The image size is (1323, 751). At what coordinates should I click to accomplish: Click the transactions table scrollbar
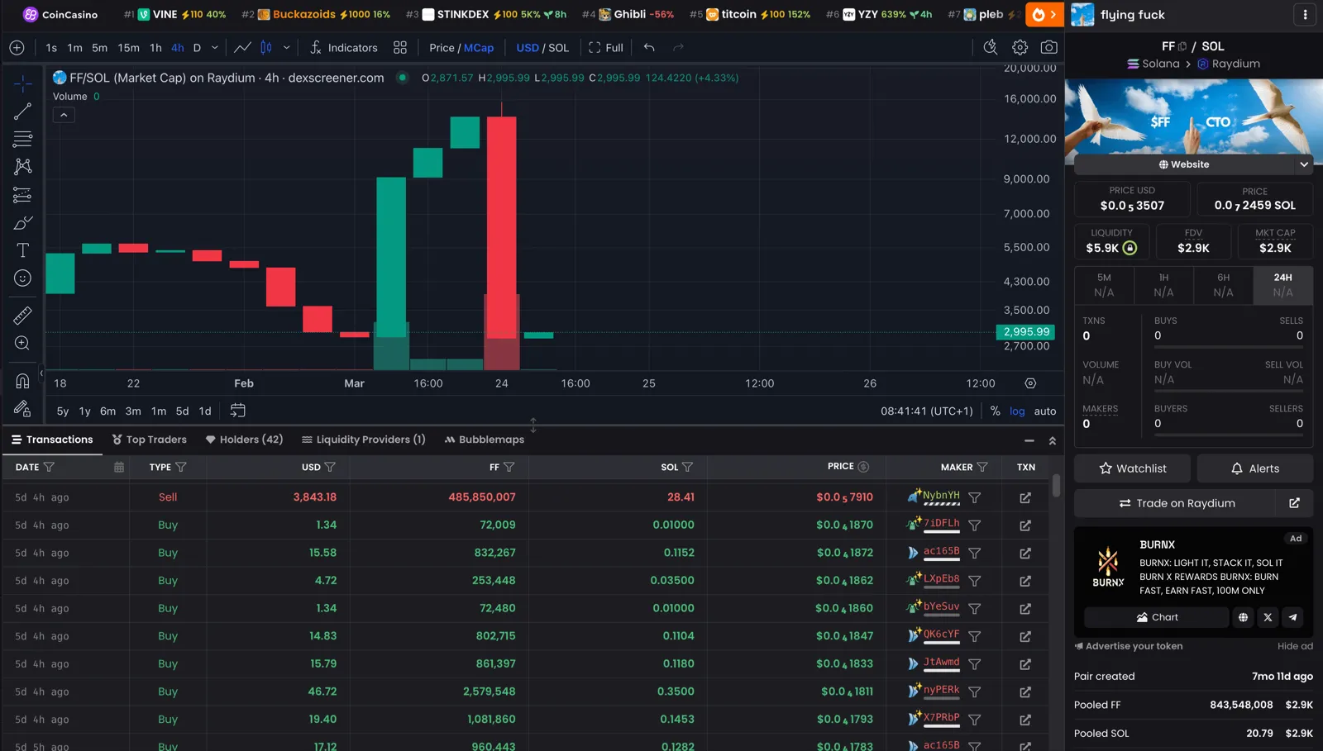click(1056, 486)
